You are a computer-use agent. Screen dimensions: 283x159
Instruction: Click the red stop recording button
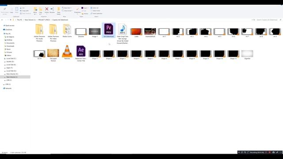pos(270,152)
